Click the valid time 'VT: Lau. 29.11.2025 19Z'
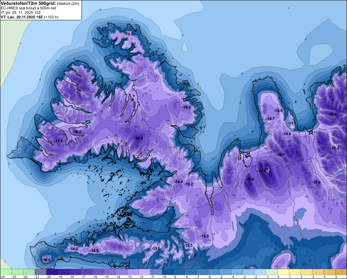The height and width of the screenshot is (279, 347). point(22,17)
